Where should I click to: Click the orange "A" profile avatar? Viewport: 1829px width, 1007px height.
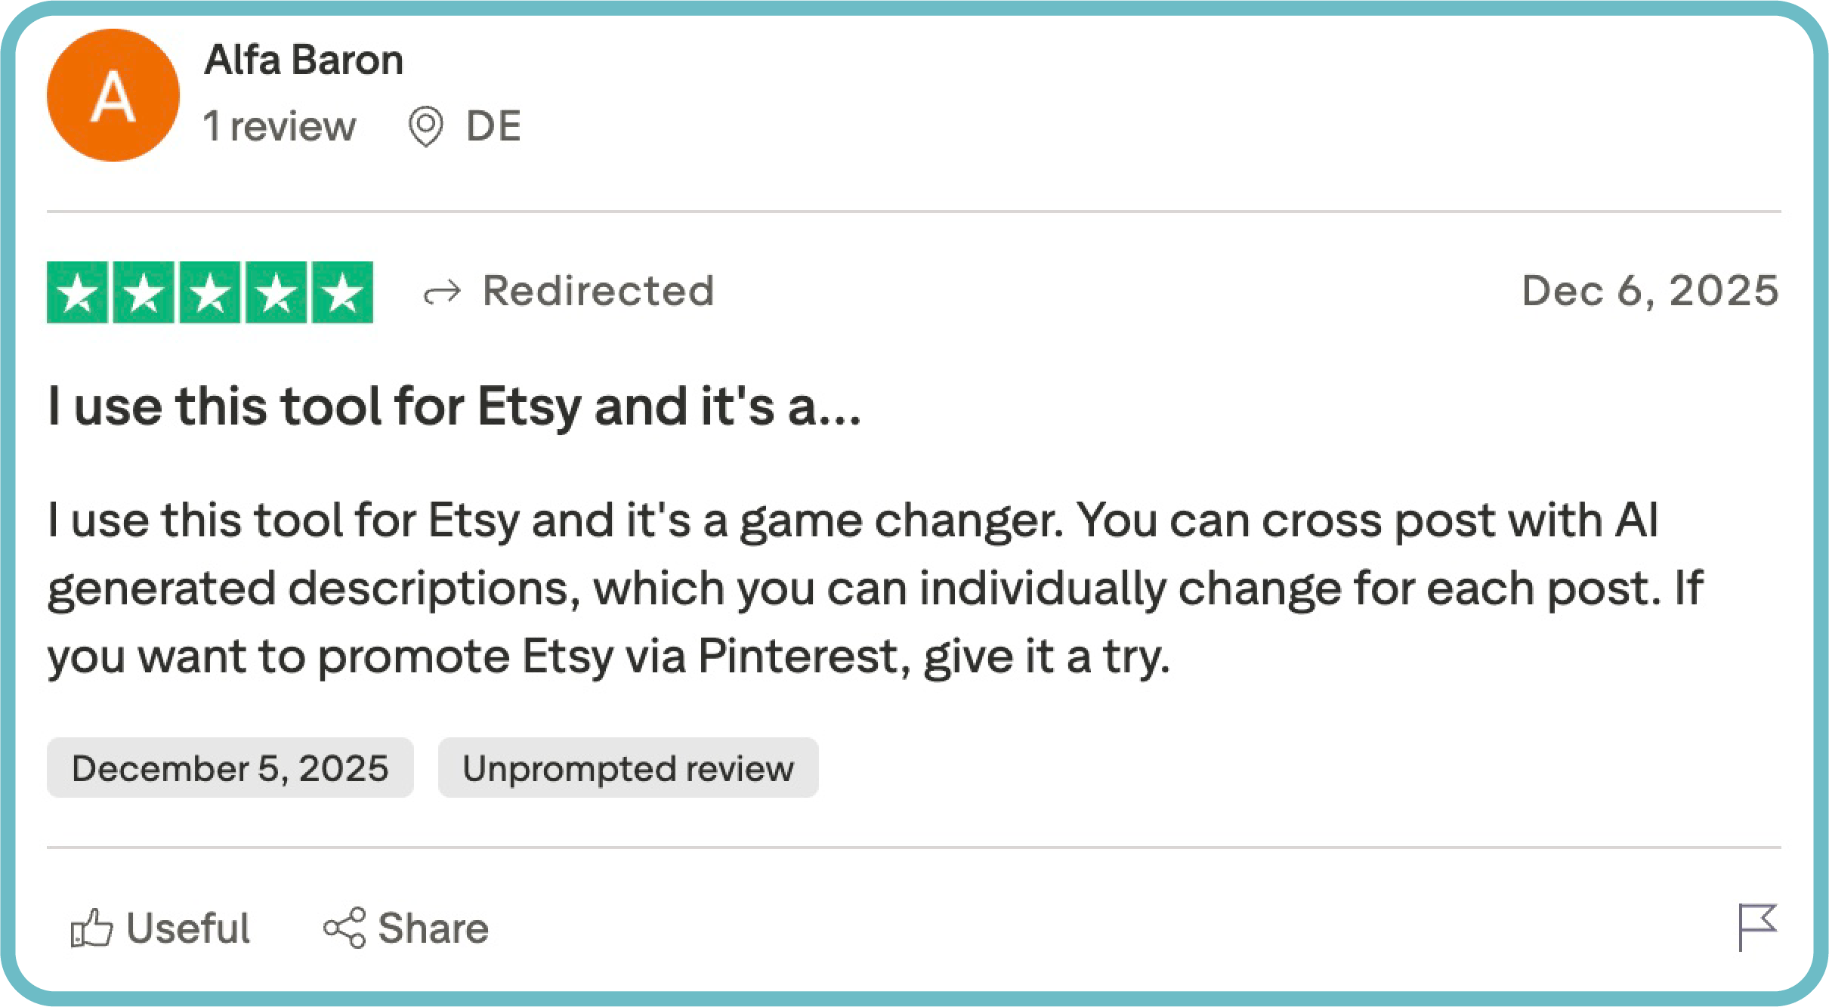point(113,95)
